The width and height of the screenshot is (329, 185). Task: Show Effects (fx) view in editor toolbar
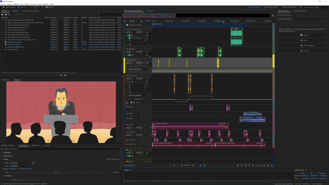128,21
